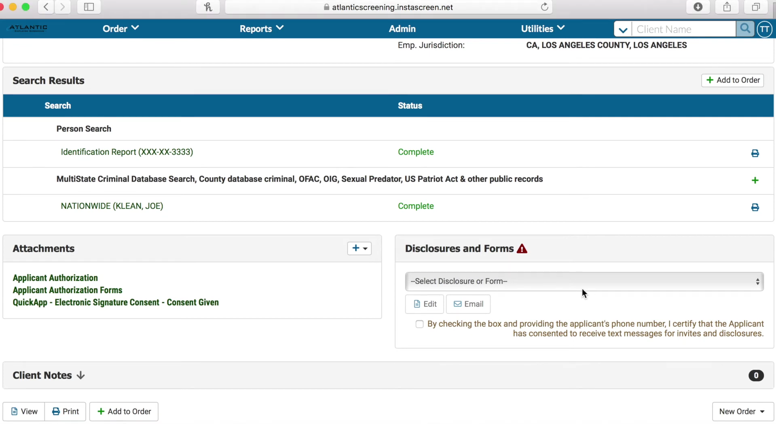Print the NATIONWIDE (KLEAN, JOE) result
The image size is (776, 424).
pyautogui.click(x=755, y=208)
